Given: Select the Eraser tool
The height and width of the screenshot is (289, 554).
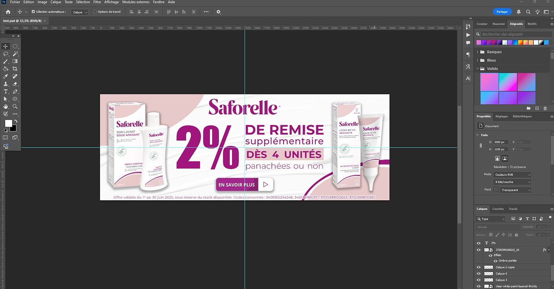Looking at the screenshot, I should (x=15, y=84).
